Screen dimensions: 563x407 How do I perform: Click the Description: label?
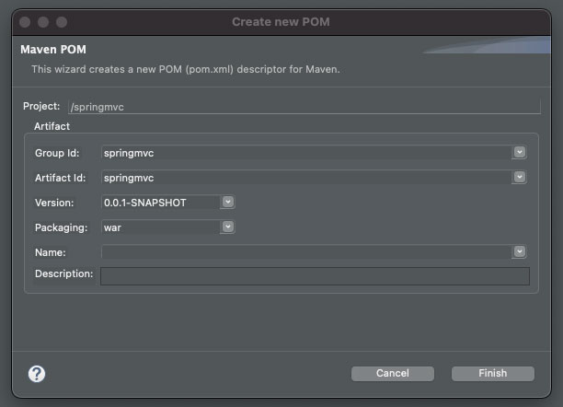pos(63,273)
